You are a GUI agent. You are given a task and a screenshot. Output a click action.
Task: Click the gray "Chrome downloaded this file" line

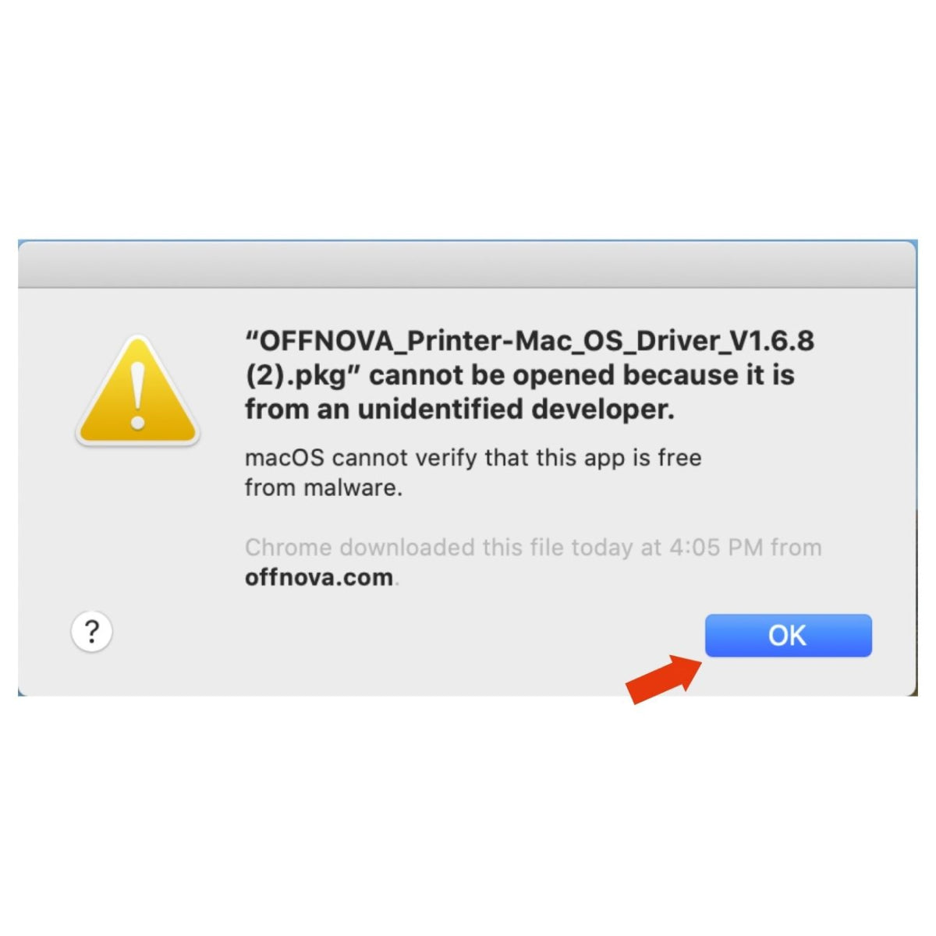click(x=533, y=548)
